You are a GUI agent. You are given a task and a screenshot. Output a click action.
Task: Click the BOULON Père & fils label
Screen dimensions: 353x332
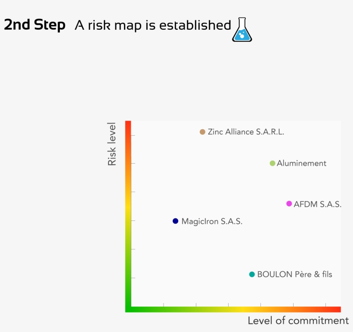(294, 274)
